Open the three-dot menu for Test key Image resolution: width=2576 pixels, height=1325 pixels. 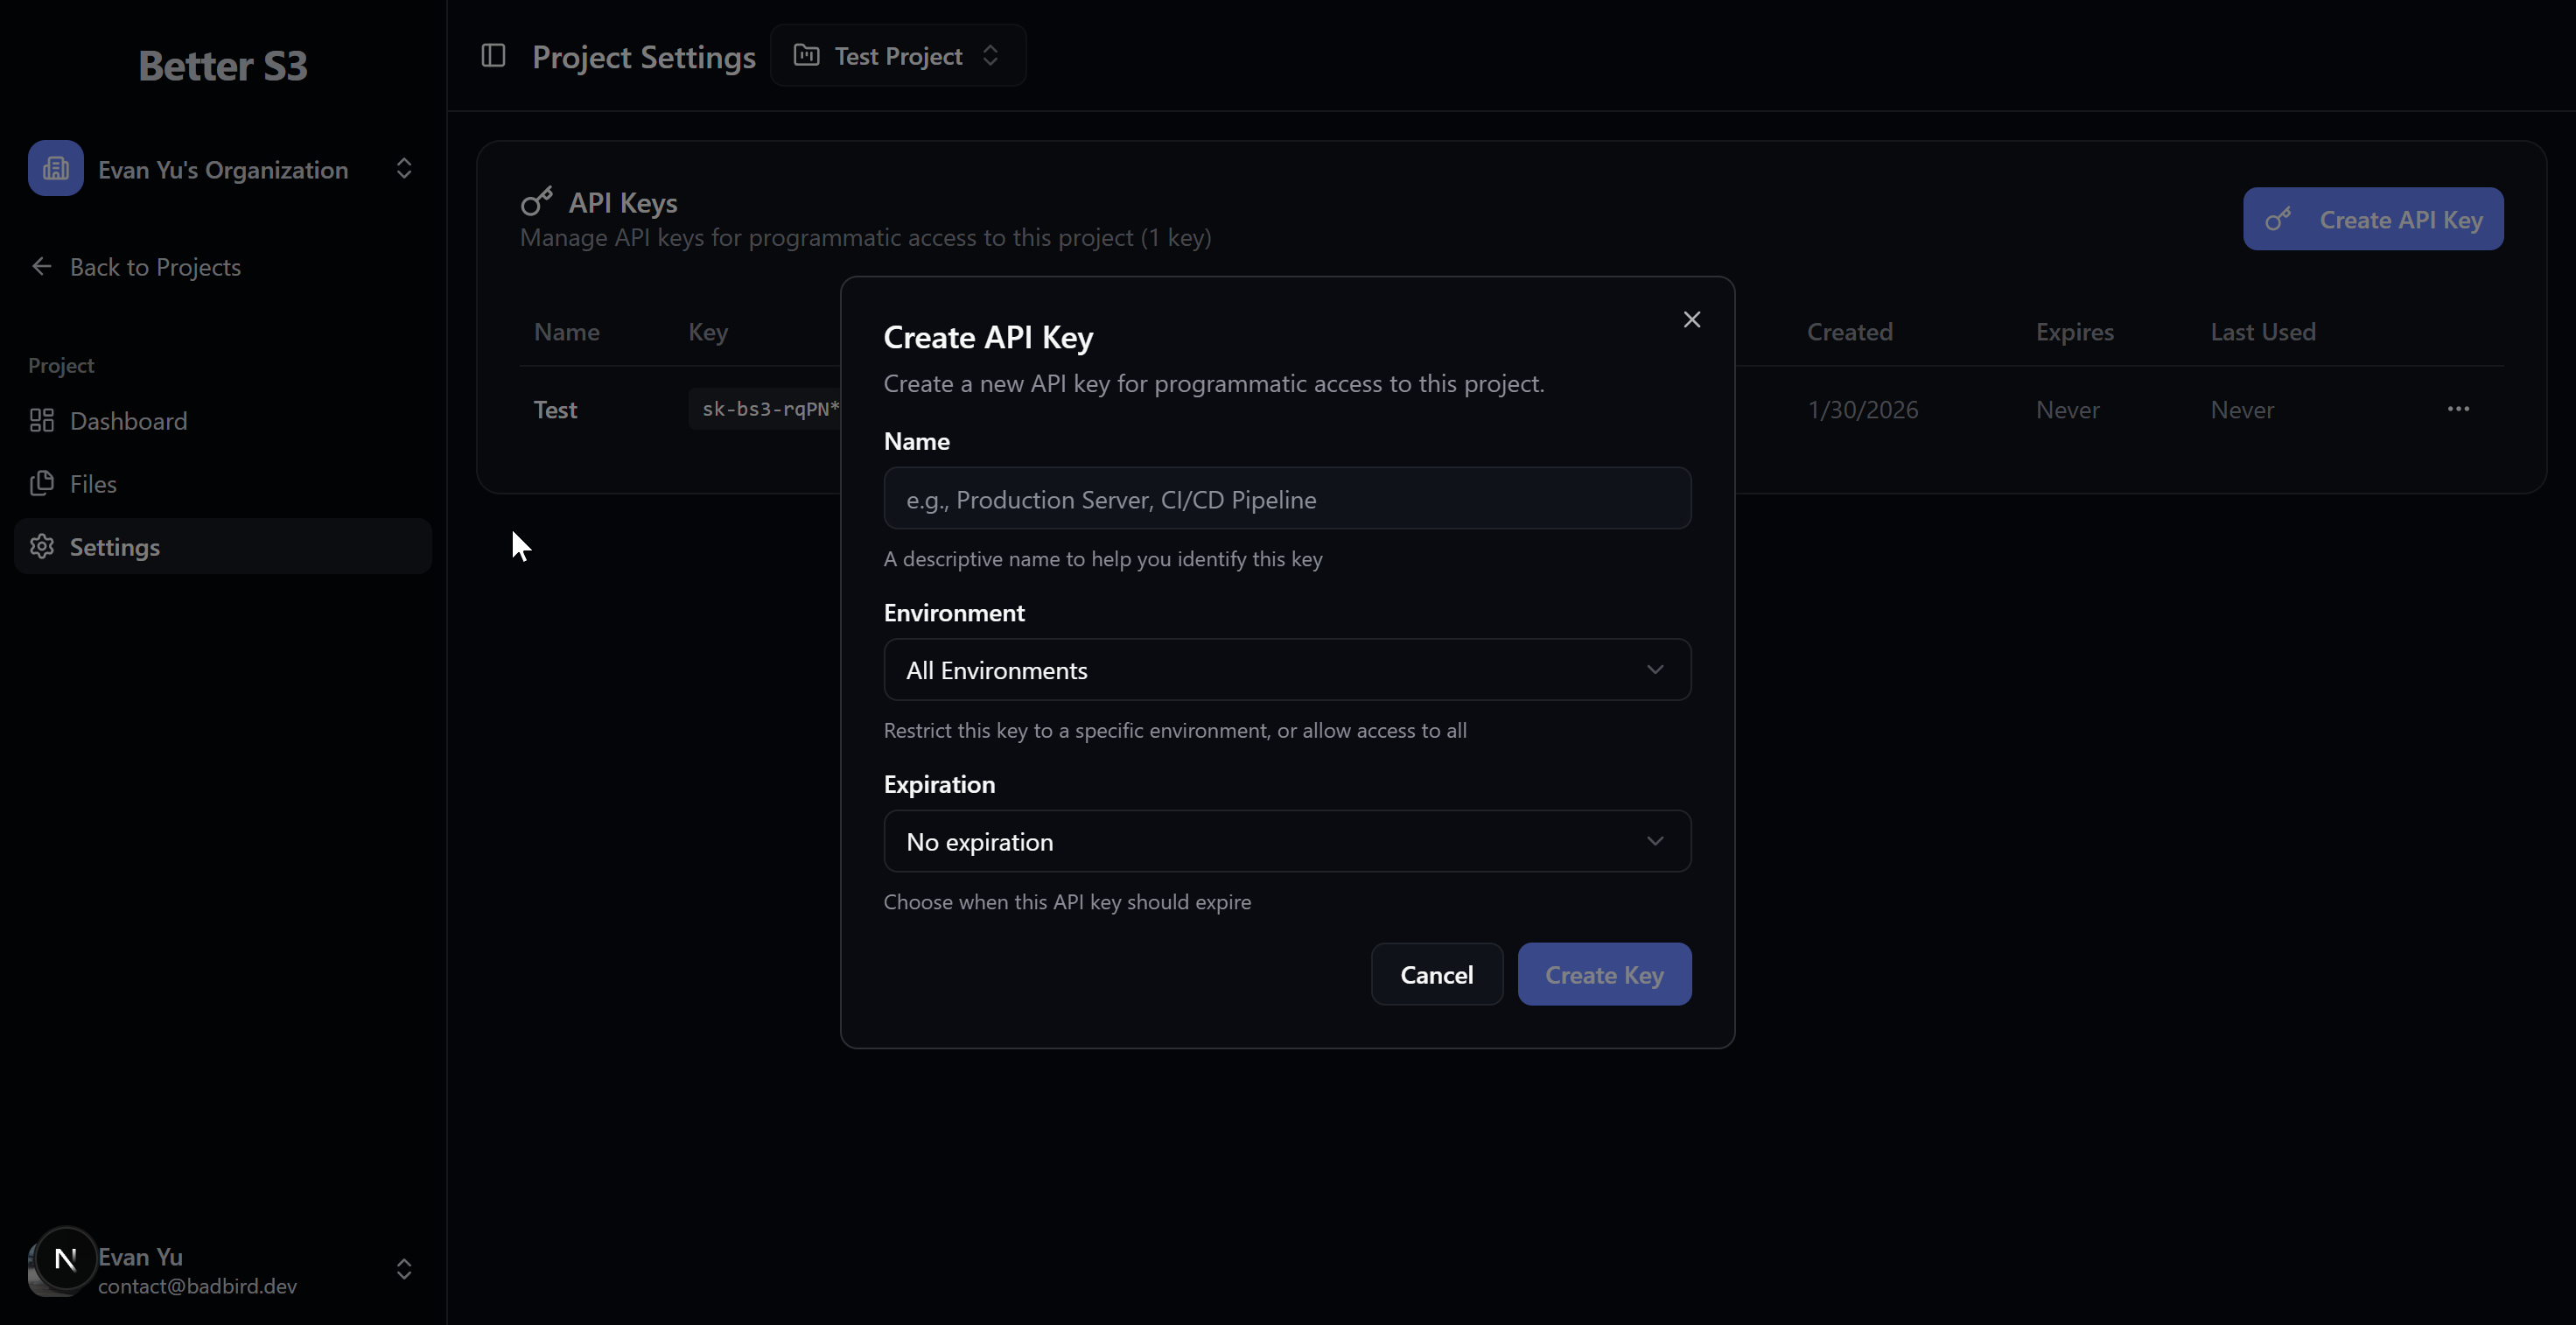(2458, 409)
